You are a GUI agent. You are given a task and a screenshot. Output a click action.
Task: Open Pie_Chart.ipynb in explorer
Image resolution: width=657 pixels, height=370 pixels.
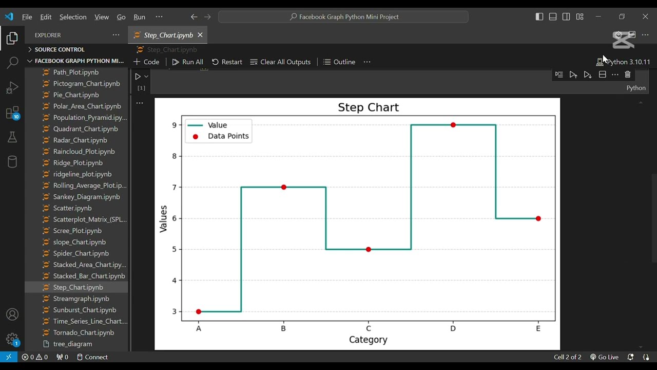pyautogui.click(x=76, y=95)
